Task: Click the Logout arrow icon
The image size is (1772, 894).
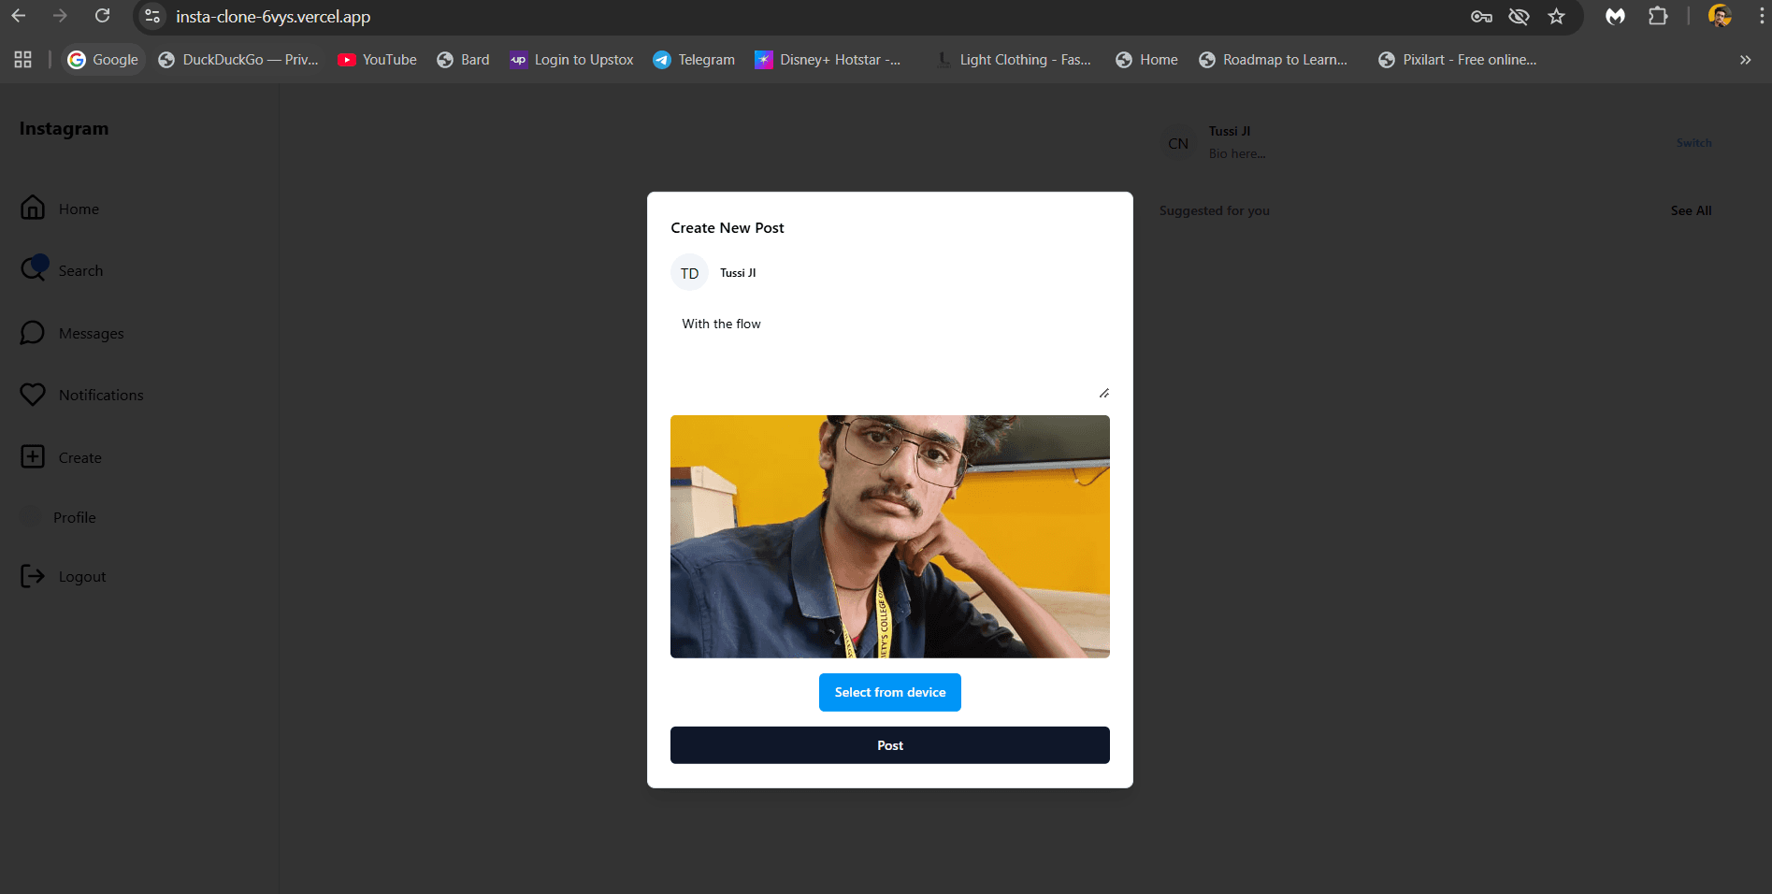Action: (33, 576)
